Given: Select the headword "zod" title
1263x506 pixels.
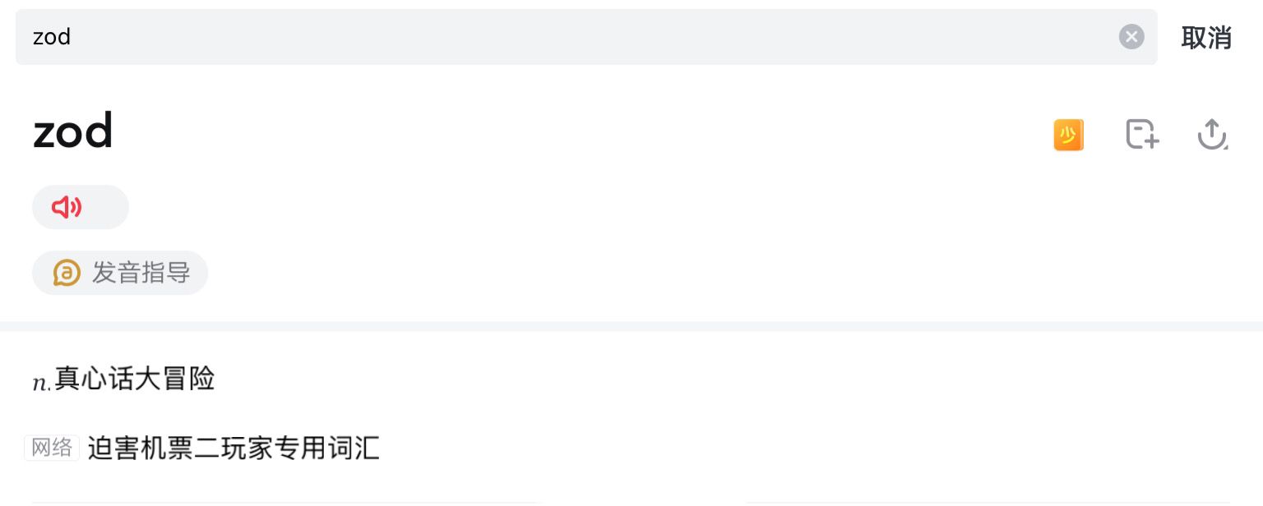Looking at the screenshot, I should click(x=72, y=131).
